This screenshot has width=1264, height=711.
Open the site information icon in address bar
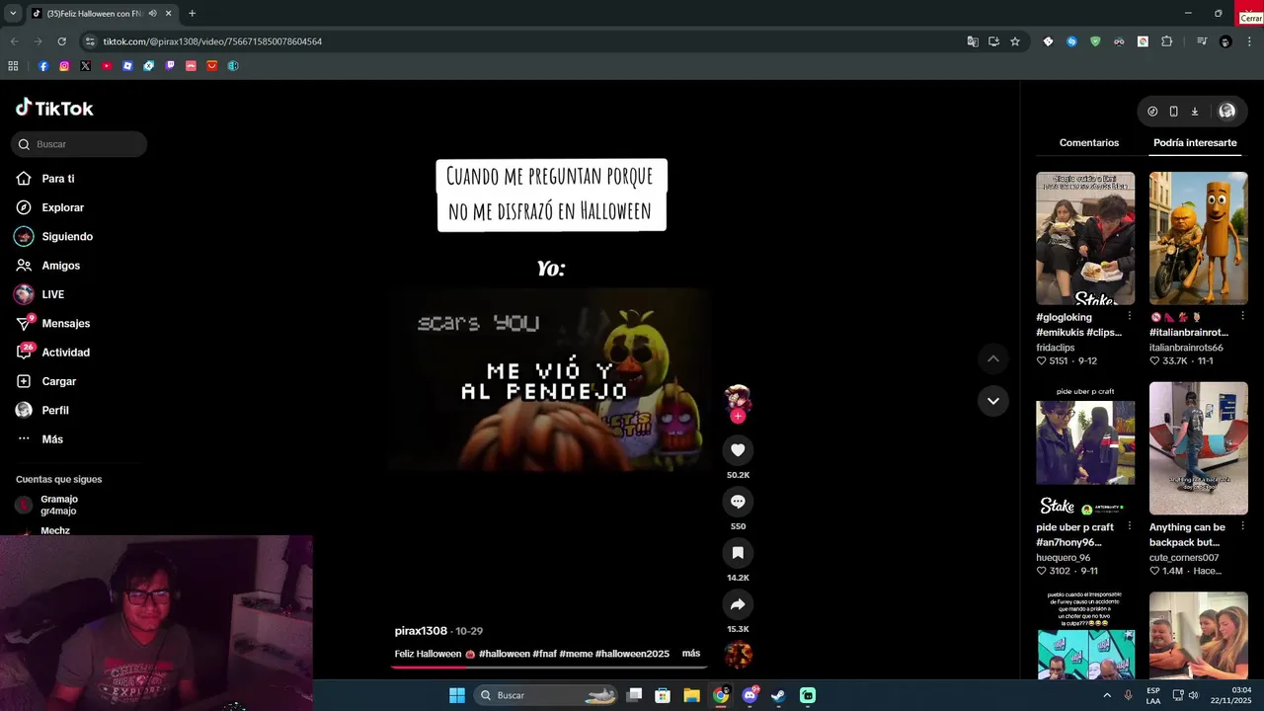tap(90, 41)
